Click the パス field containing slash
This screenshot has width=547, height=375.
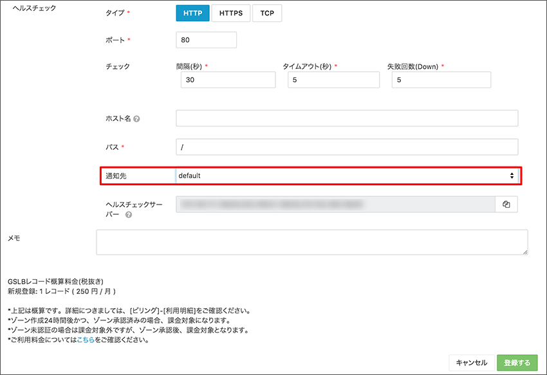pos(346,147)
